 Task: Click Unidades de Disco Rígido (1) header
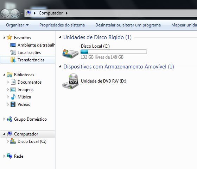(97, 37)
